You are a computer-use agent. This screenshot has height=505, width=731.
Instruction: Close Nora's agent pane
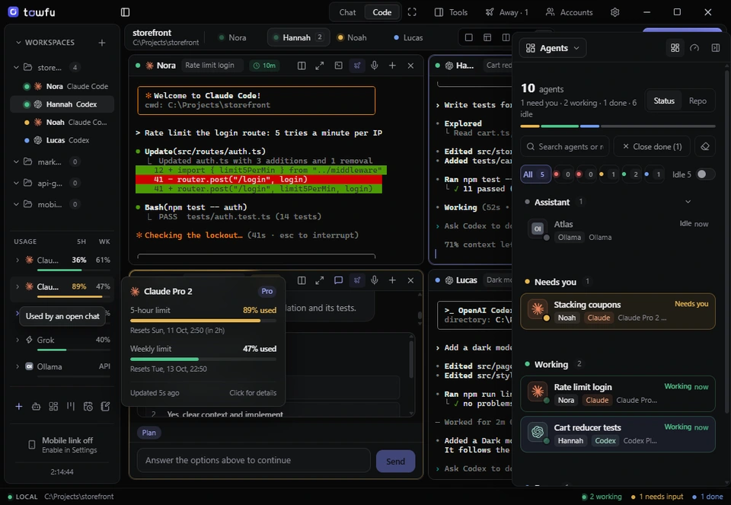click(x=410, y=66)
